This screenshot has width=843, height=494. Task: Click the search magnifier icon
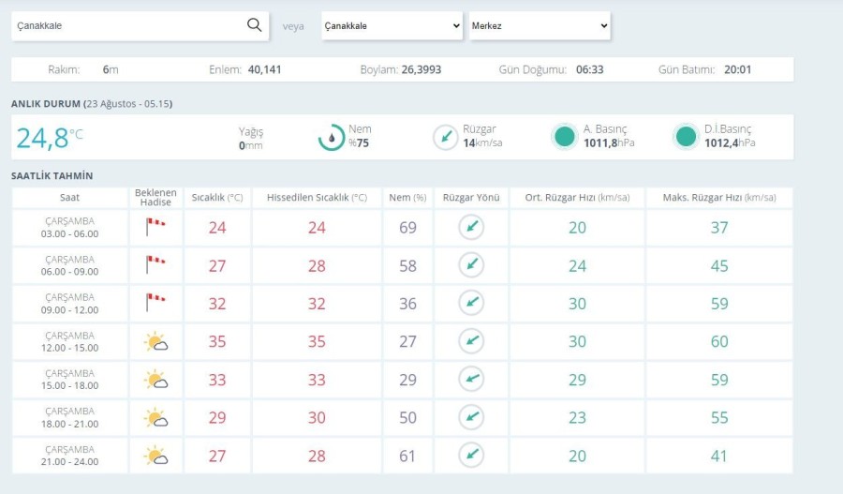click(254, 25)
